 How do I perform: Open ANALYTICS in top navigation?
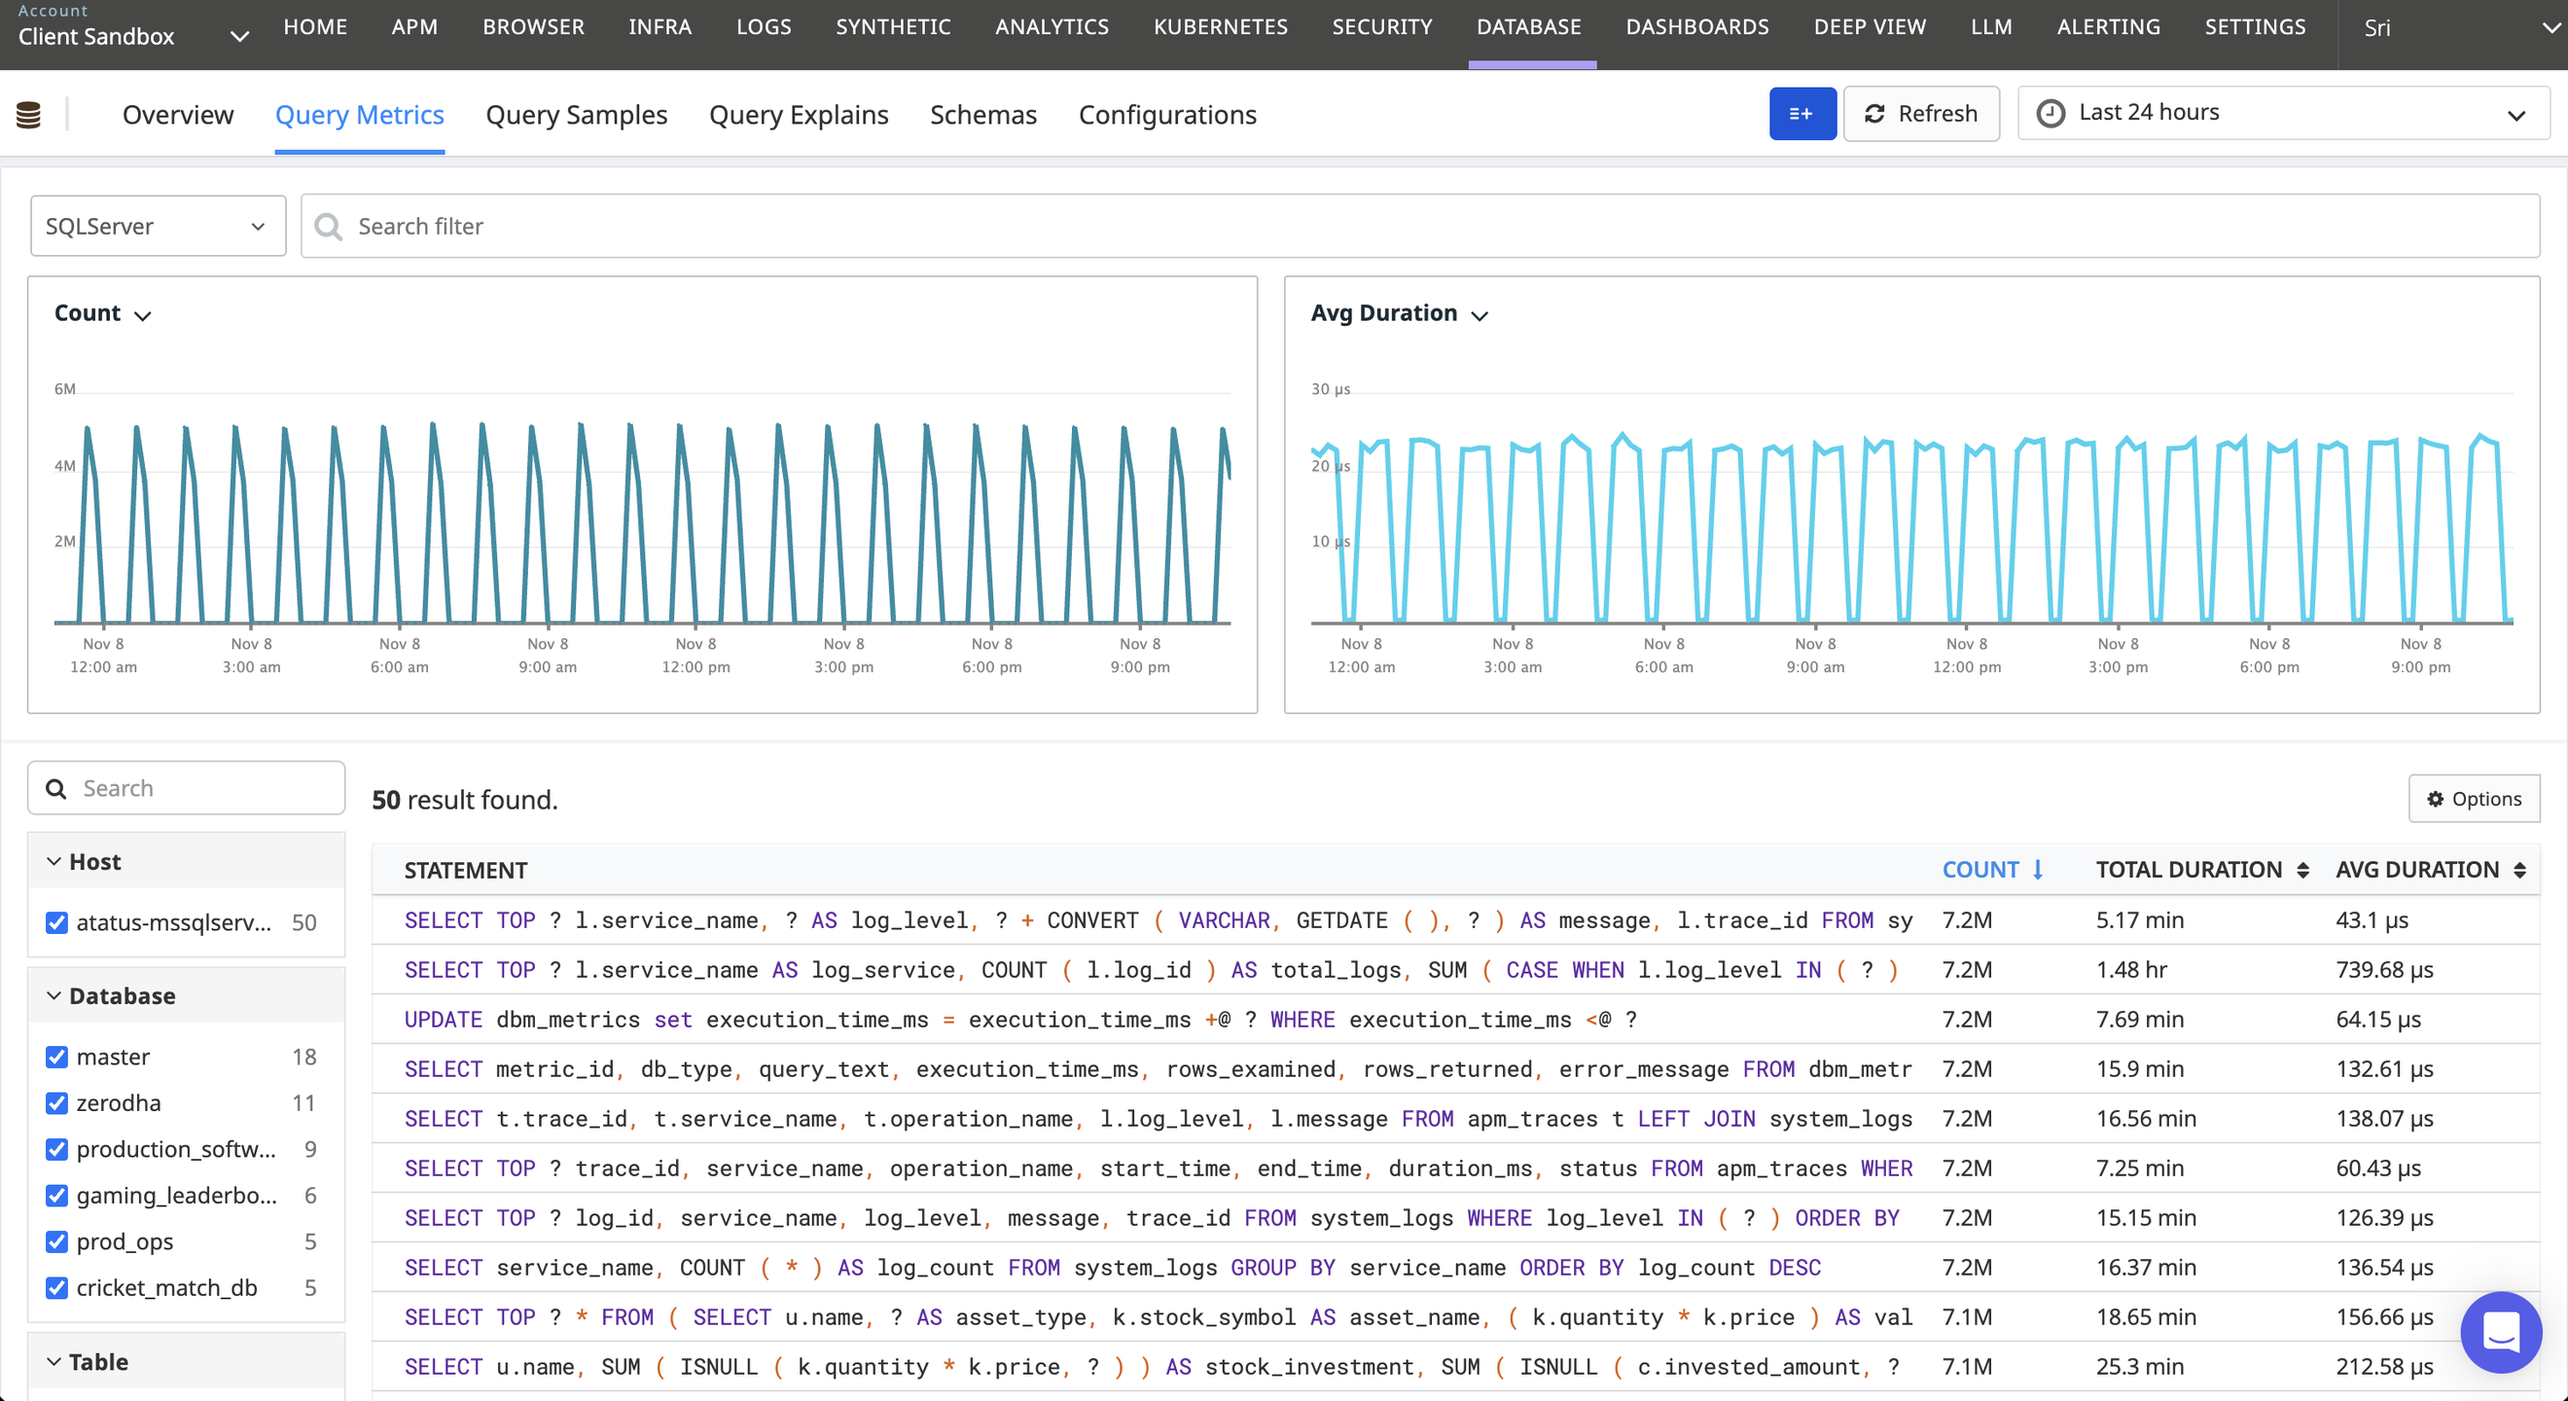tap(1052, 27)
